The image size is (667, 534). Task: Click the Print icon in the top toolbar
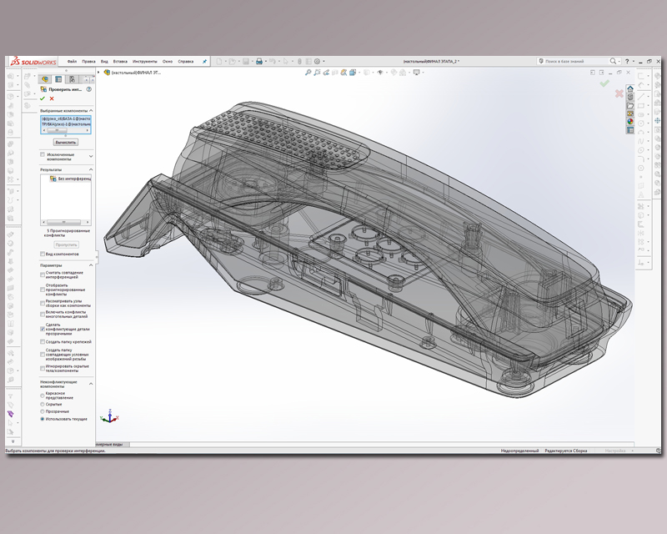tap(259, 61)
